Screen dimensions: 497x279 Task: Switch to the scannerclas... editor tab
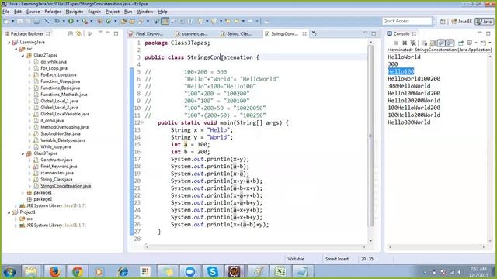click(195, 33)
